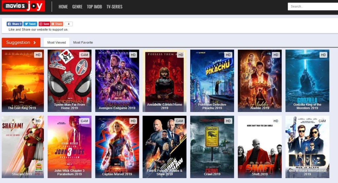This screenshot has height=183, width=338.
Task: Tweet the website link
Action: (30, 24)
